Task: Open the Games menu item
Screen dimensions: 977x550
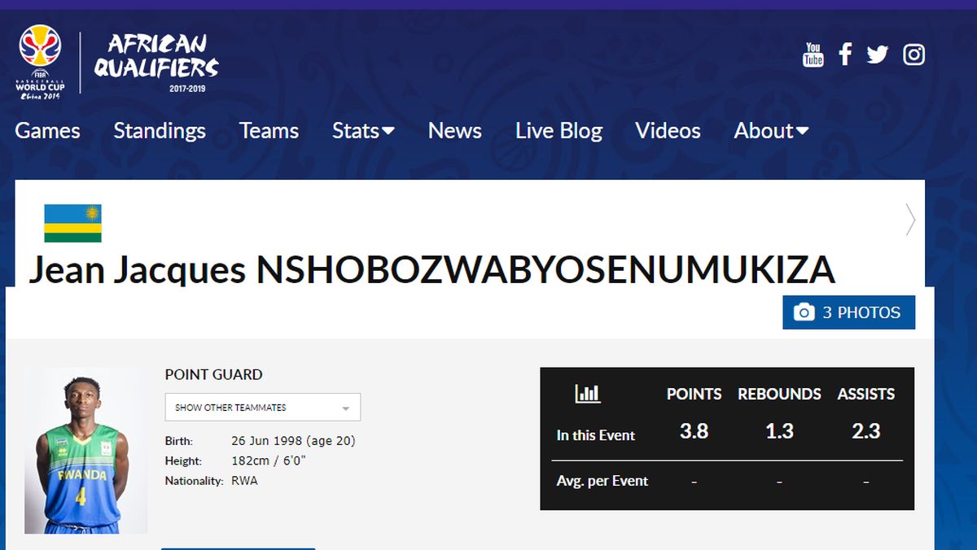Action: [47, 131]
